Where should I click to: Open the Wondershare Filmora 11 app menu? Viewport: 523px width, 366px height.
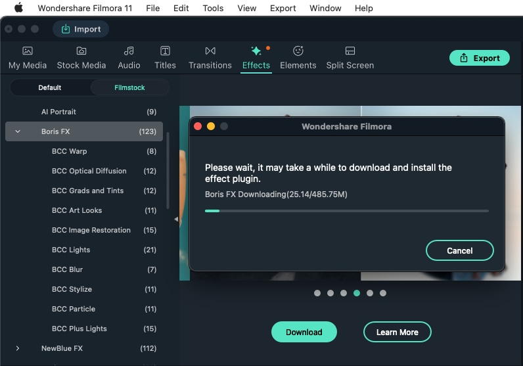[x=85, y=8]
